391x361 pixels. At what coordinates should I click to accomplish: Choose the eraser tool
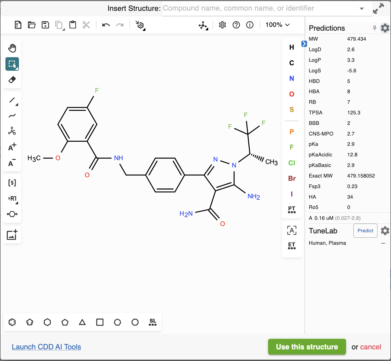pyautogui.click(x=12, y=80)
